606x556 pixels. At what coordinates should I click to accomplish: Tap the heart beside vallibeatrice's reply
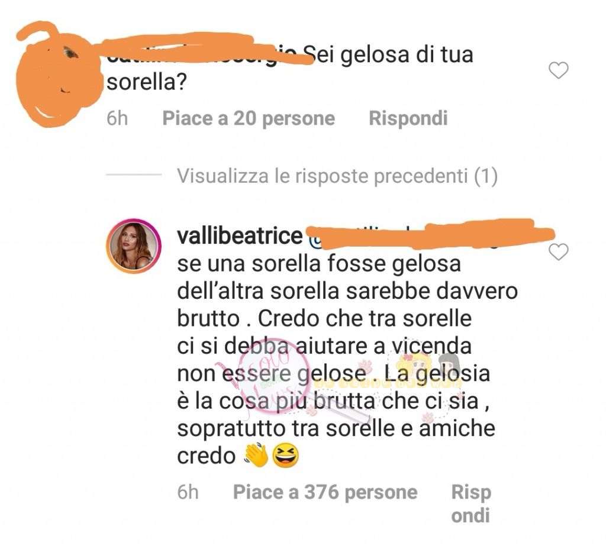click(559, 252)
